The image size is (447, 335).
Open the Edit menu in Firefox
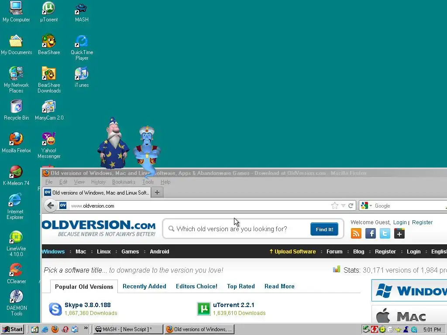63,182
